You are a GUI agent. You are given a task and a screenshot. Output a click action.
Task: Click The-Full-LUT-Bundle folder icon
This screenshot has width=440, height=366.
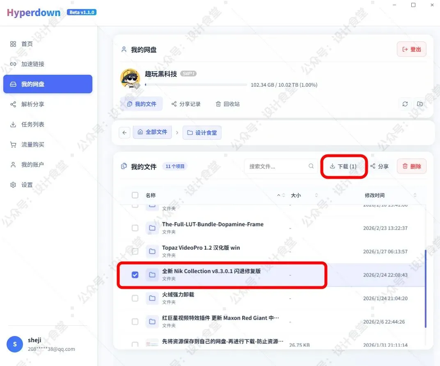152,228
